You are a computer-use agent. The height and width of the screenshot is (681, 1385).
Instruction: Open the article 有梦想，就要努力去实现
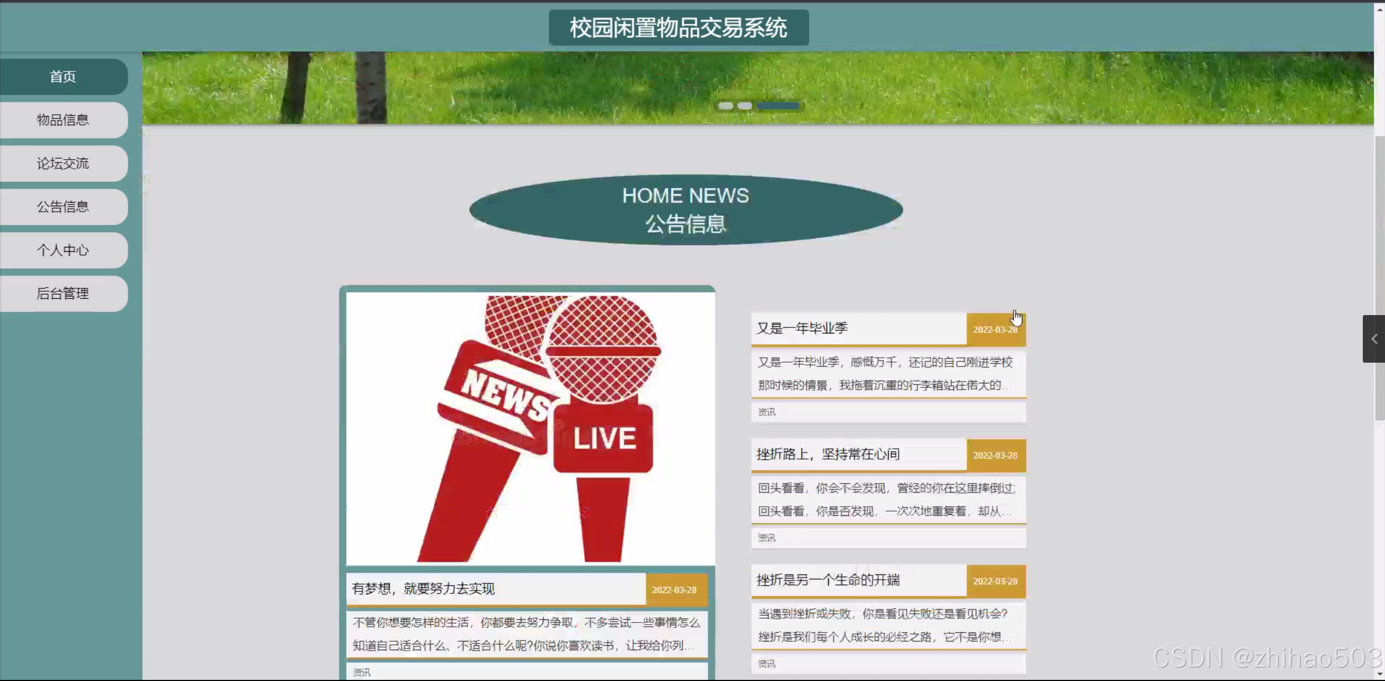click(423, 588)
